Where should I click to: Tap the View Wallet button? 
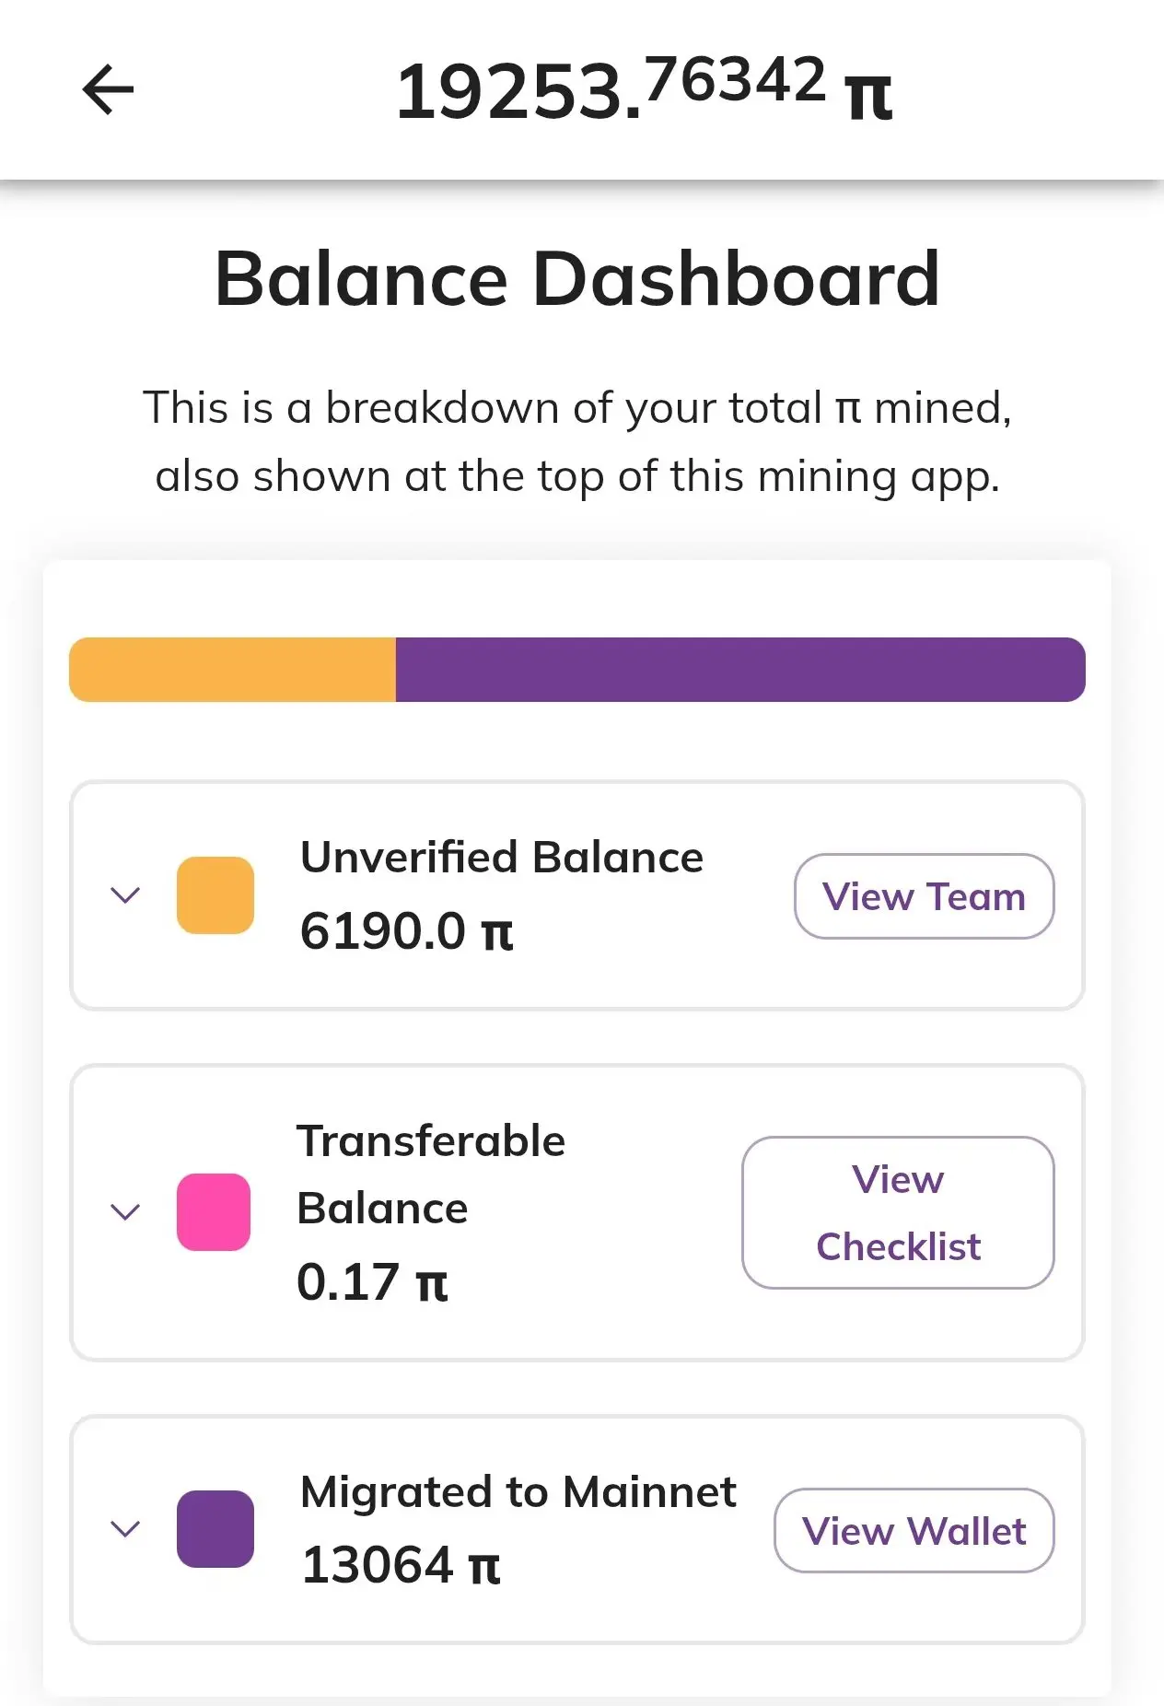tap(914, 1531)
